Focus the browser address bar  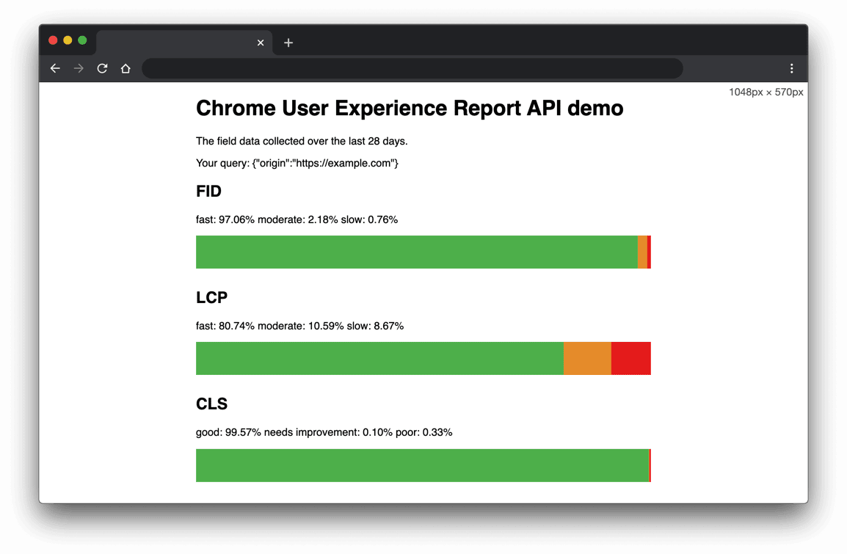pyautogui.click(x=412, y=68)
